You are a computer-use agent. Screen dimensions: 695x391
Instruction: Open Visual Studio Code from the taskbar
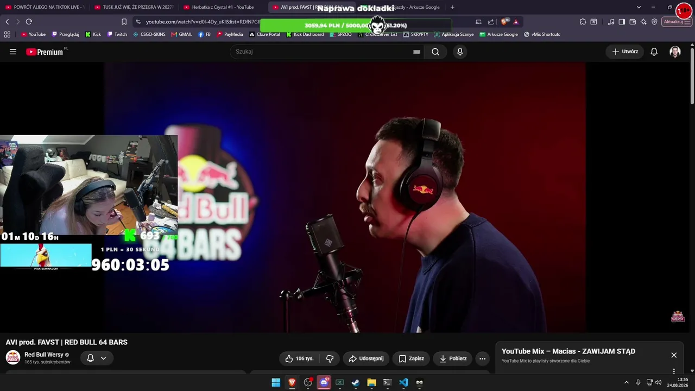[x=403, y=382]
